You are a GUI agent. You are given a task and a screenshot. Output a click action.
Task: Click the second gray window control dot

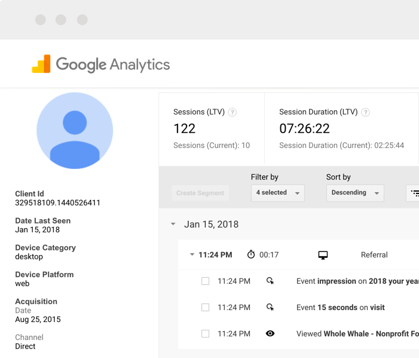pyautogui.click(x=61, y=20)
